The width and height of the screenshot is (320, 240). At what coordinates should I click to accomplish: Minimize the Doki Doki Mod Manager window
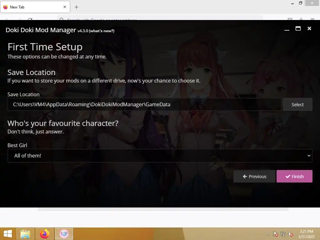[x=287, y=29]
